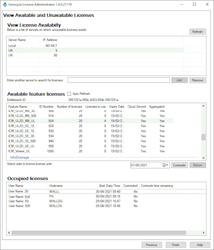214x250 pixels.
Task: Click the feature list scroll up arrow
Action: tap(203, 106)
